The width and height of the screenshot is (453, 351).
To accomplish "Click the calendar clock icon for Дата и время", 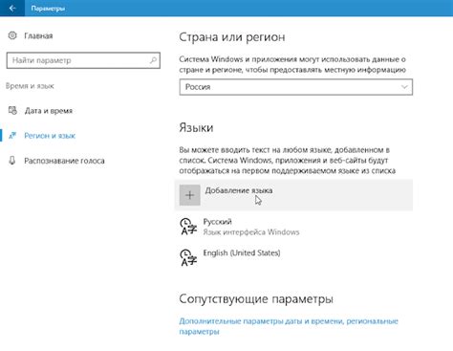I will point(12,111).
